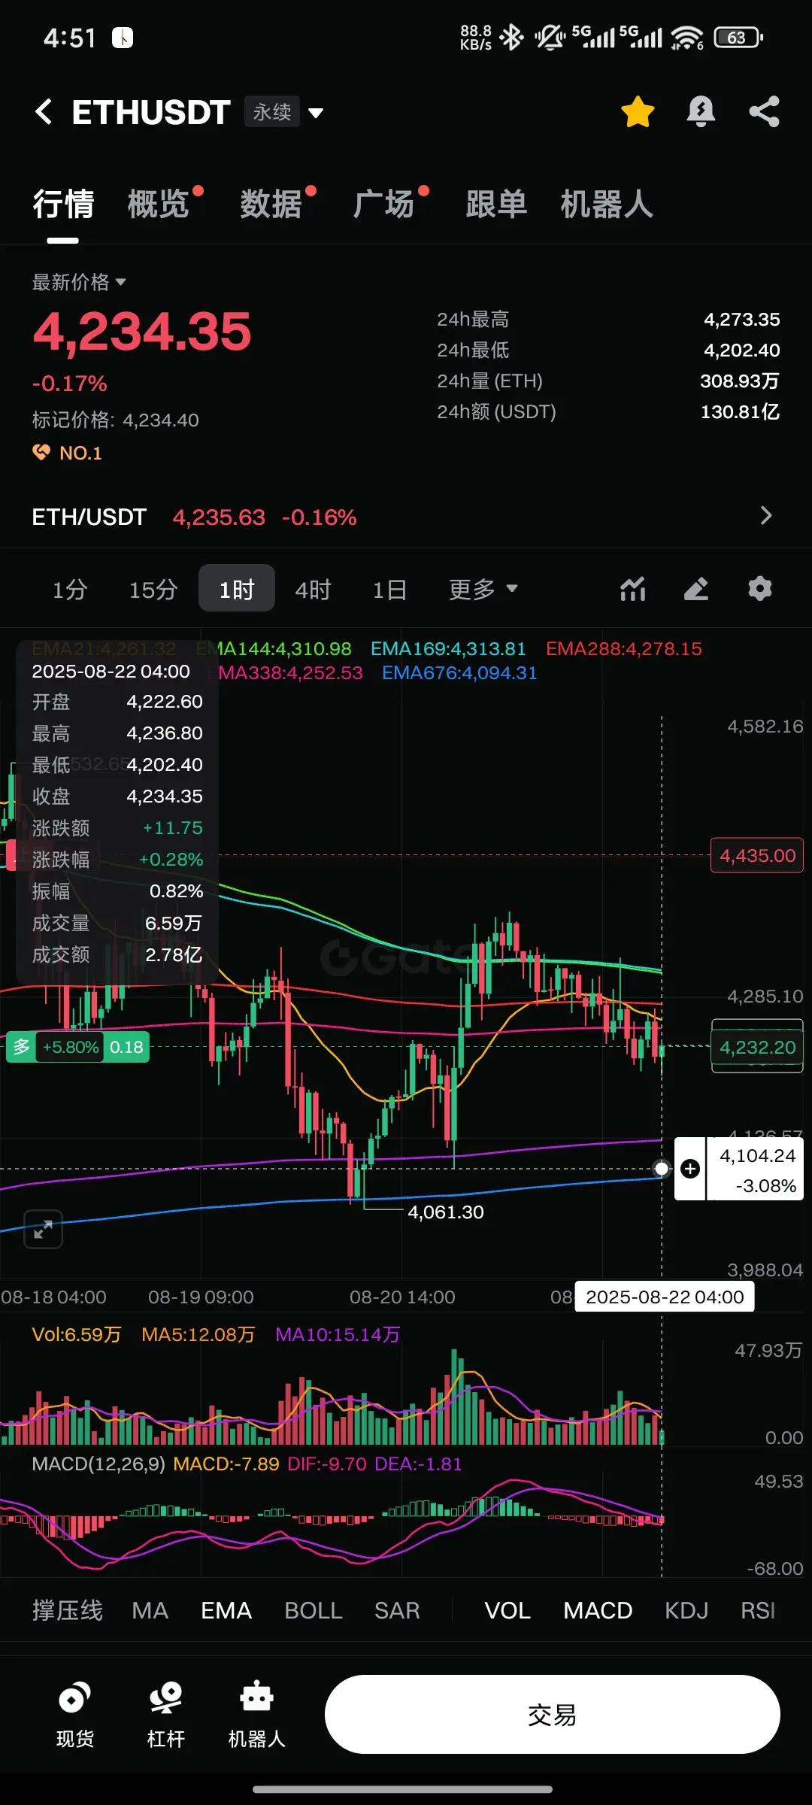The width and height of the screenshot is (812, 1805).
Task: Open 杠杆 margin trading
Action: [x=166, y=1715]
